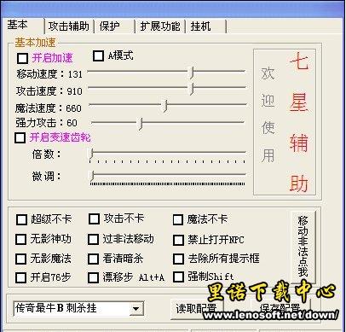Click the 魔法速度 slider handle

165,106
